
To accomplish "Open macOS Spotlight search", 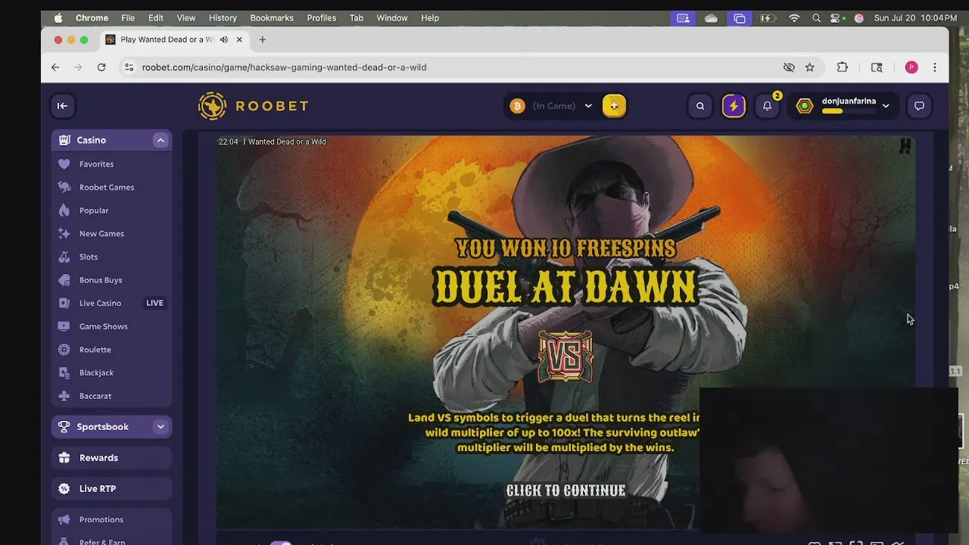I will 816,17.
